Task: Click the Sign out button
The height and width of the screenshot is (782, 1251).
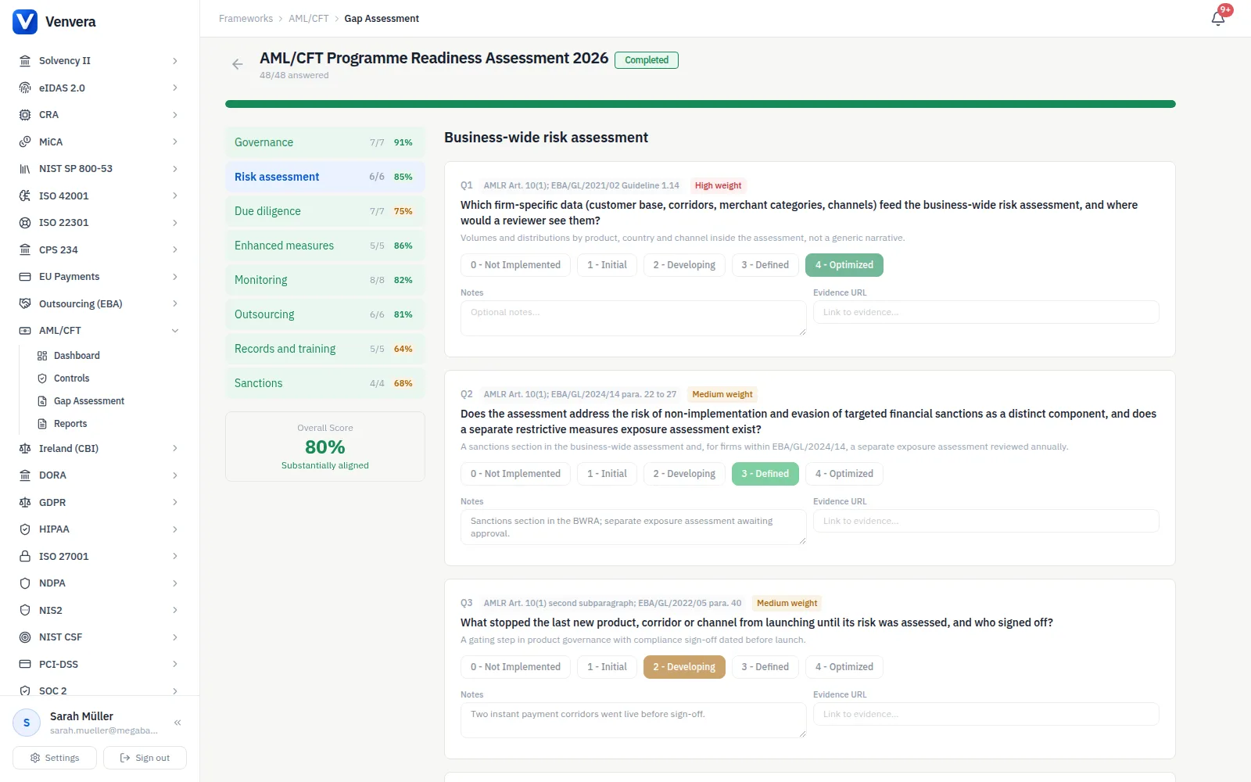Action: coord(145,758)
